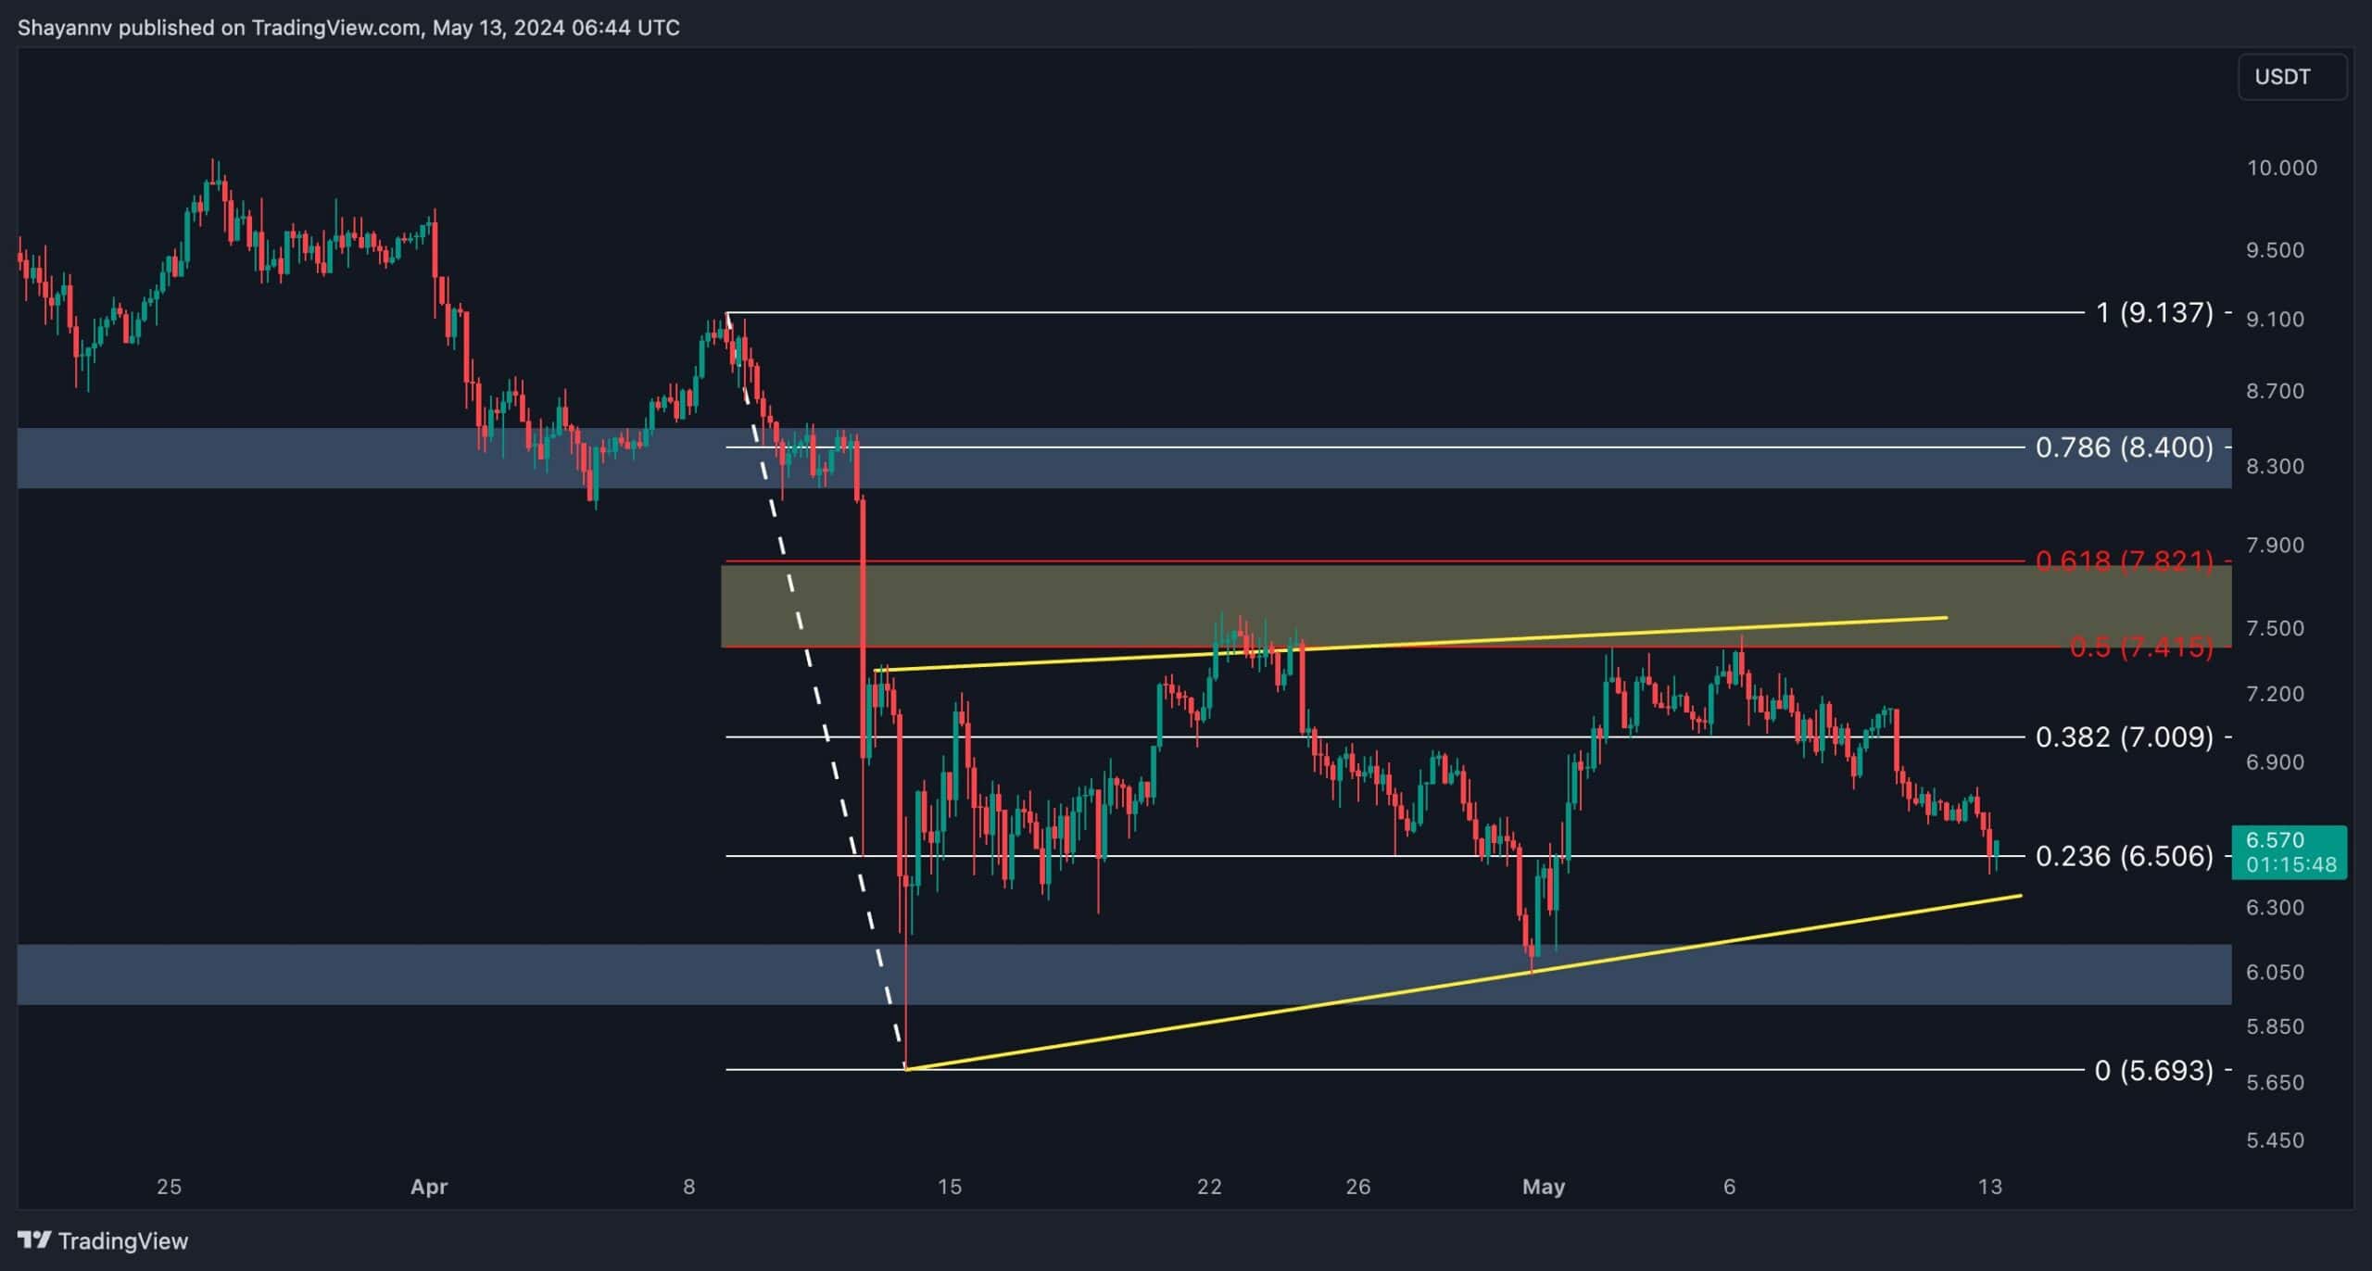
Task: Click the 5.850 price axis value
Action: (2275, 1026)
